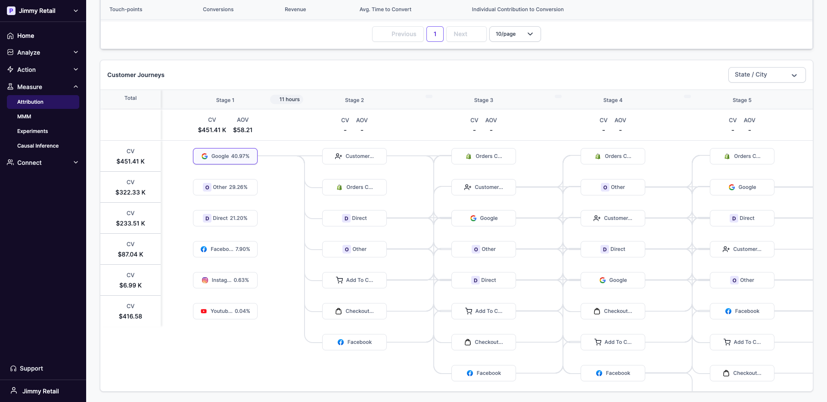Open the Experiments section under Measure
Screen dimensions: 827x402
(x=32, y=131)
